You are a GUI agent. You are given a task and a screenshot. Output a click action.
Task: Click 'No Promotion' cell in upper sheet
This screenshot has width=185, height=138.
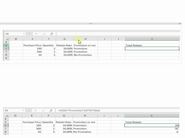pyautogui.click(x=86, y=55)
